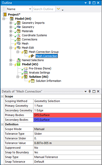Open the Outline panel options arrow
This screenshot has height=165, width=102.
point(86,3)
